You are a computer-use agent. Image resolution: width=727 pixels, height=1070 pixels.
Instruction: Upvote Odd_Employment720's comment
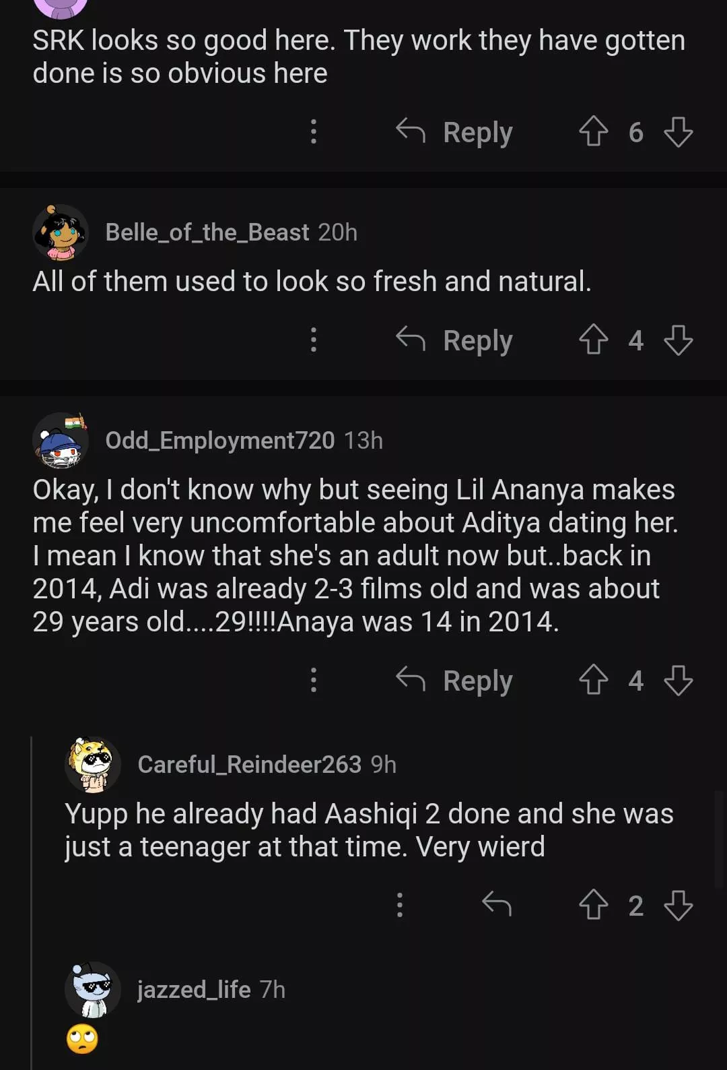(593, 680)
